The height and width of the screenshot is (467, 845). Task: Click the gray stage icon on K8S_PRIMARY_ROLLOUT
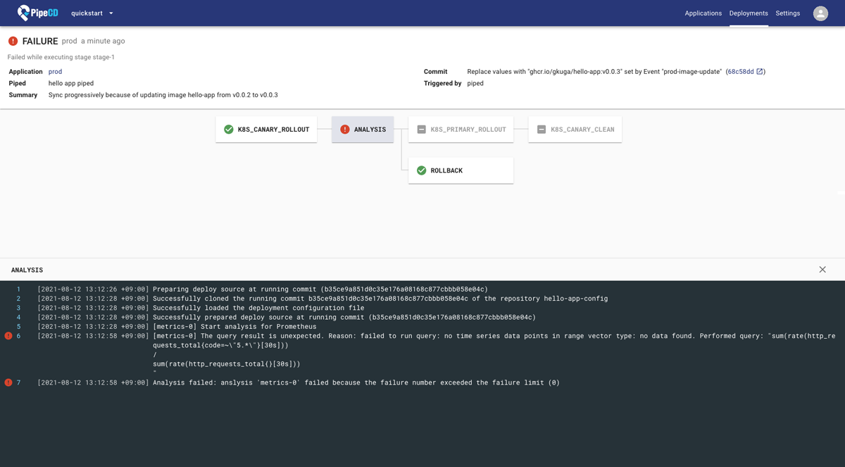click(422, 129)
